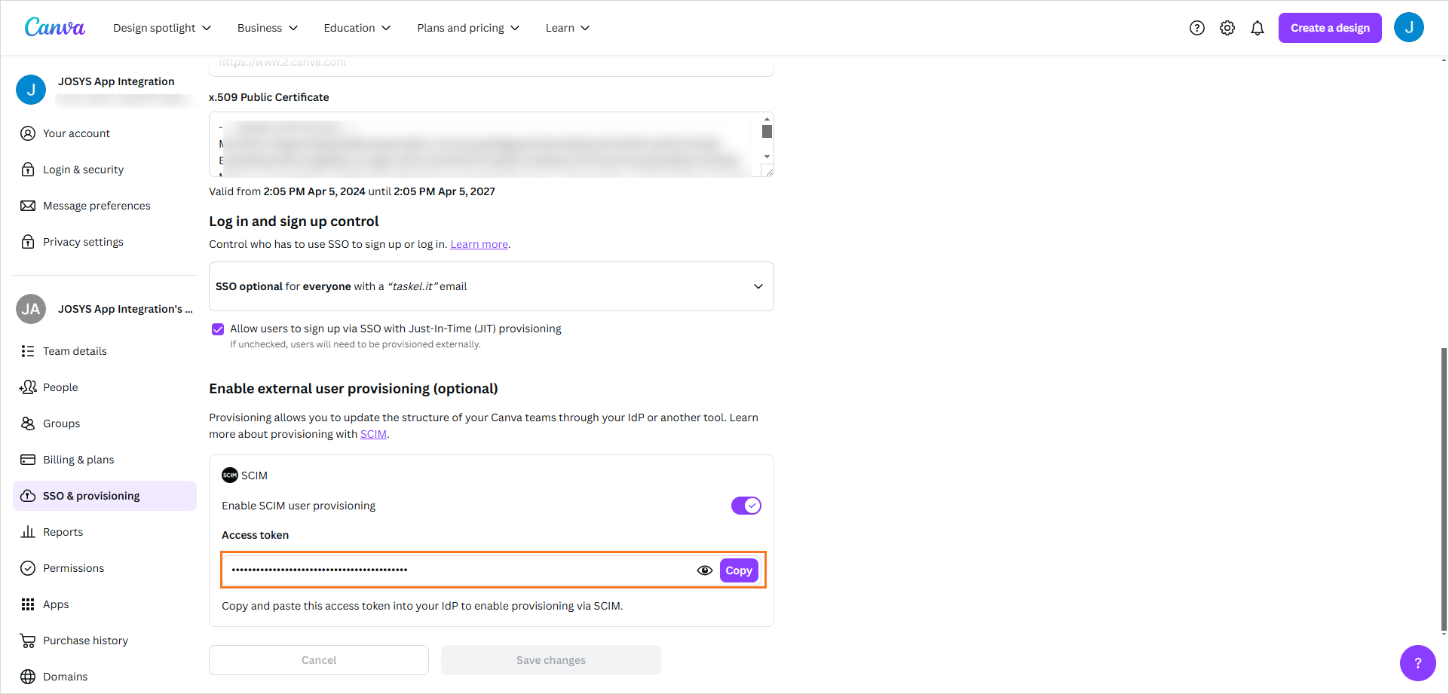Copy the SCIM access token
Image resolution: width=1449 pixels, height=694 pixels.
[739, 570]
